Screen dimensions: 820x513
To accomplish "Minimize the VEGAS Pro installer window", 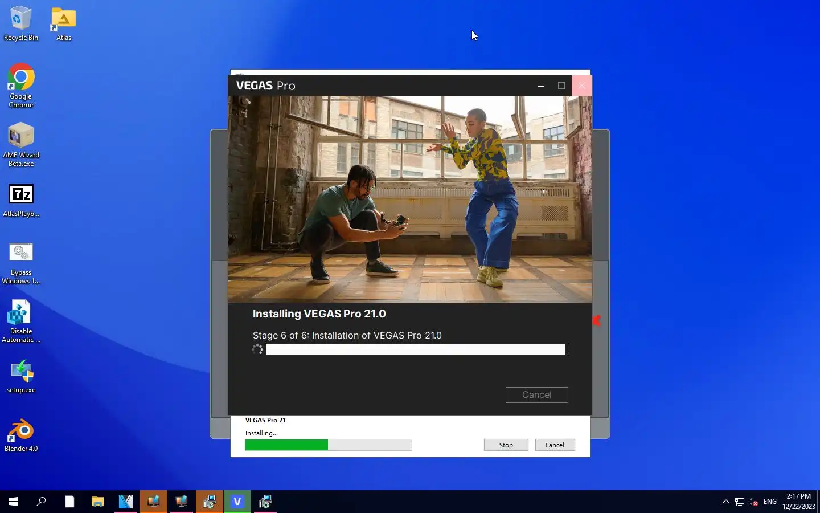I will pyautogui.click(x=541, y=85).
